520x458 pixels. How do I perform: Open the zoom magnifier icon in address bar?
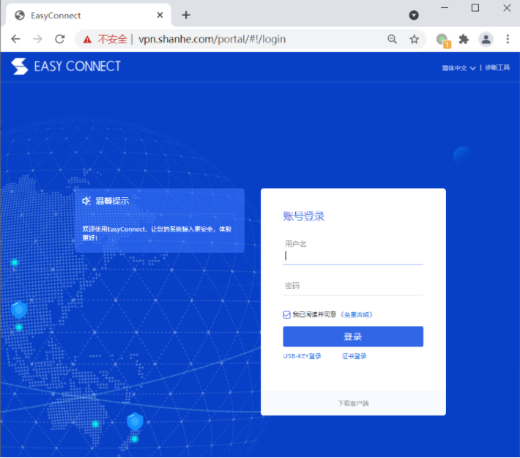[393, 39]
